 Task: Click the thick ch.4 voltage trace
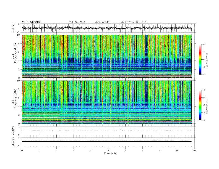click(x=107, y=141)
